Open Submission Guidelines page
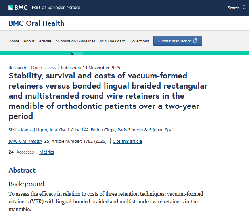Viewport: 249px width, 218px height. [x=75, y=41]
